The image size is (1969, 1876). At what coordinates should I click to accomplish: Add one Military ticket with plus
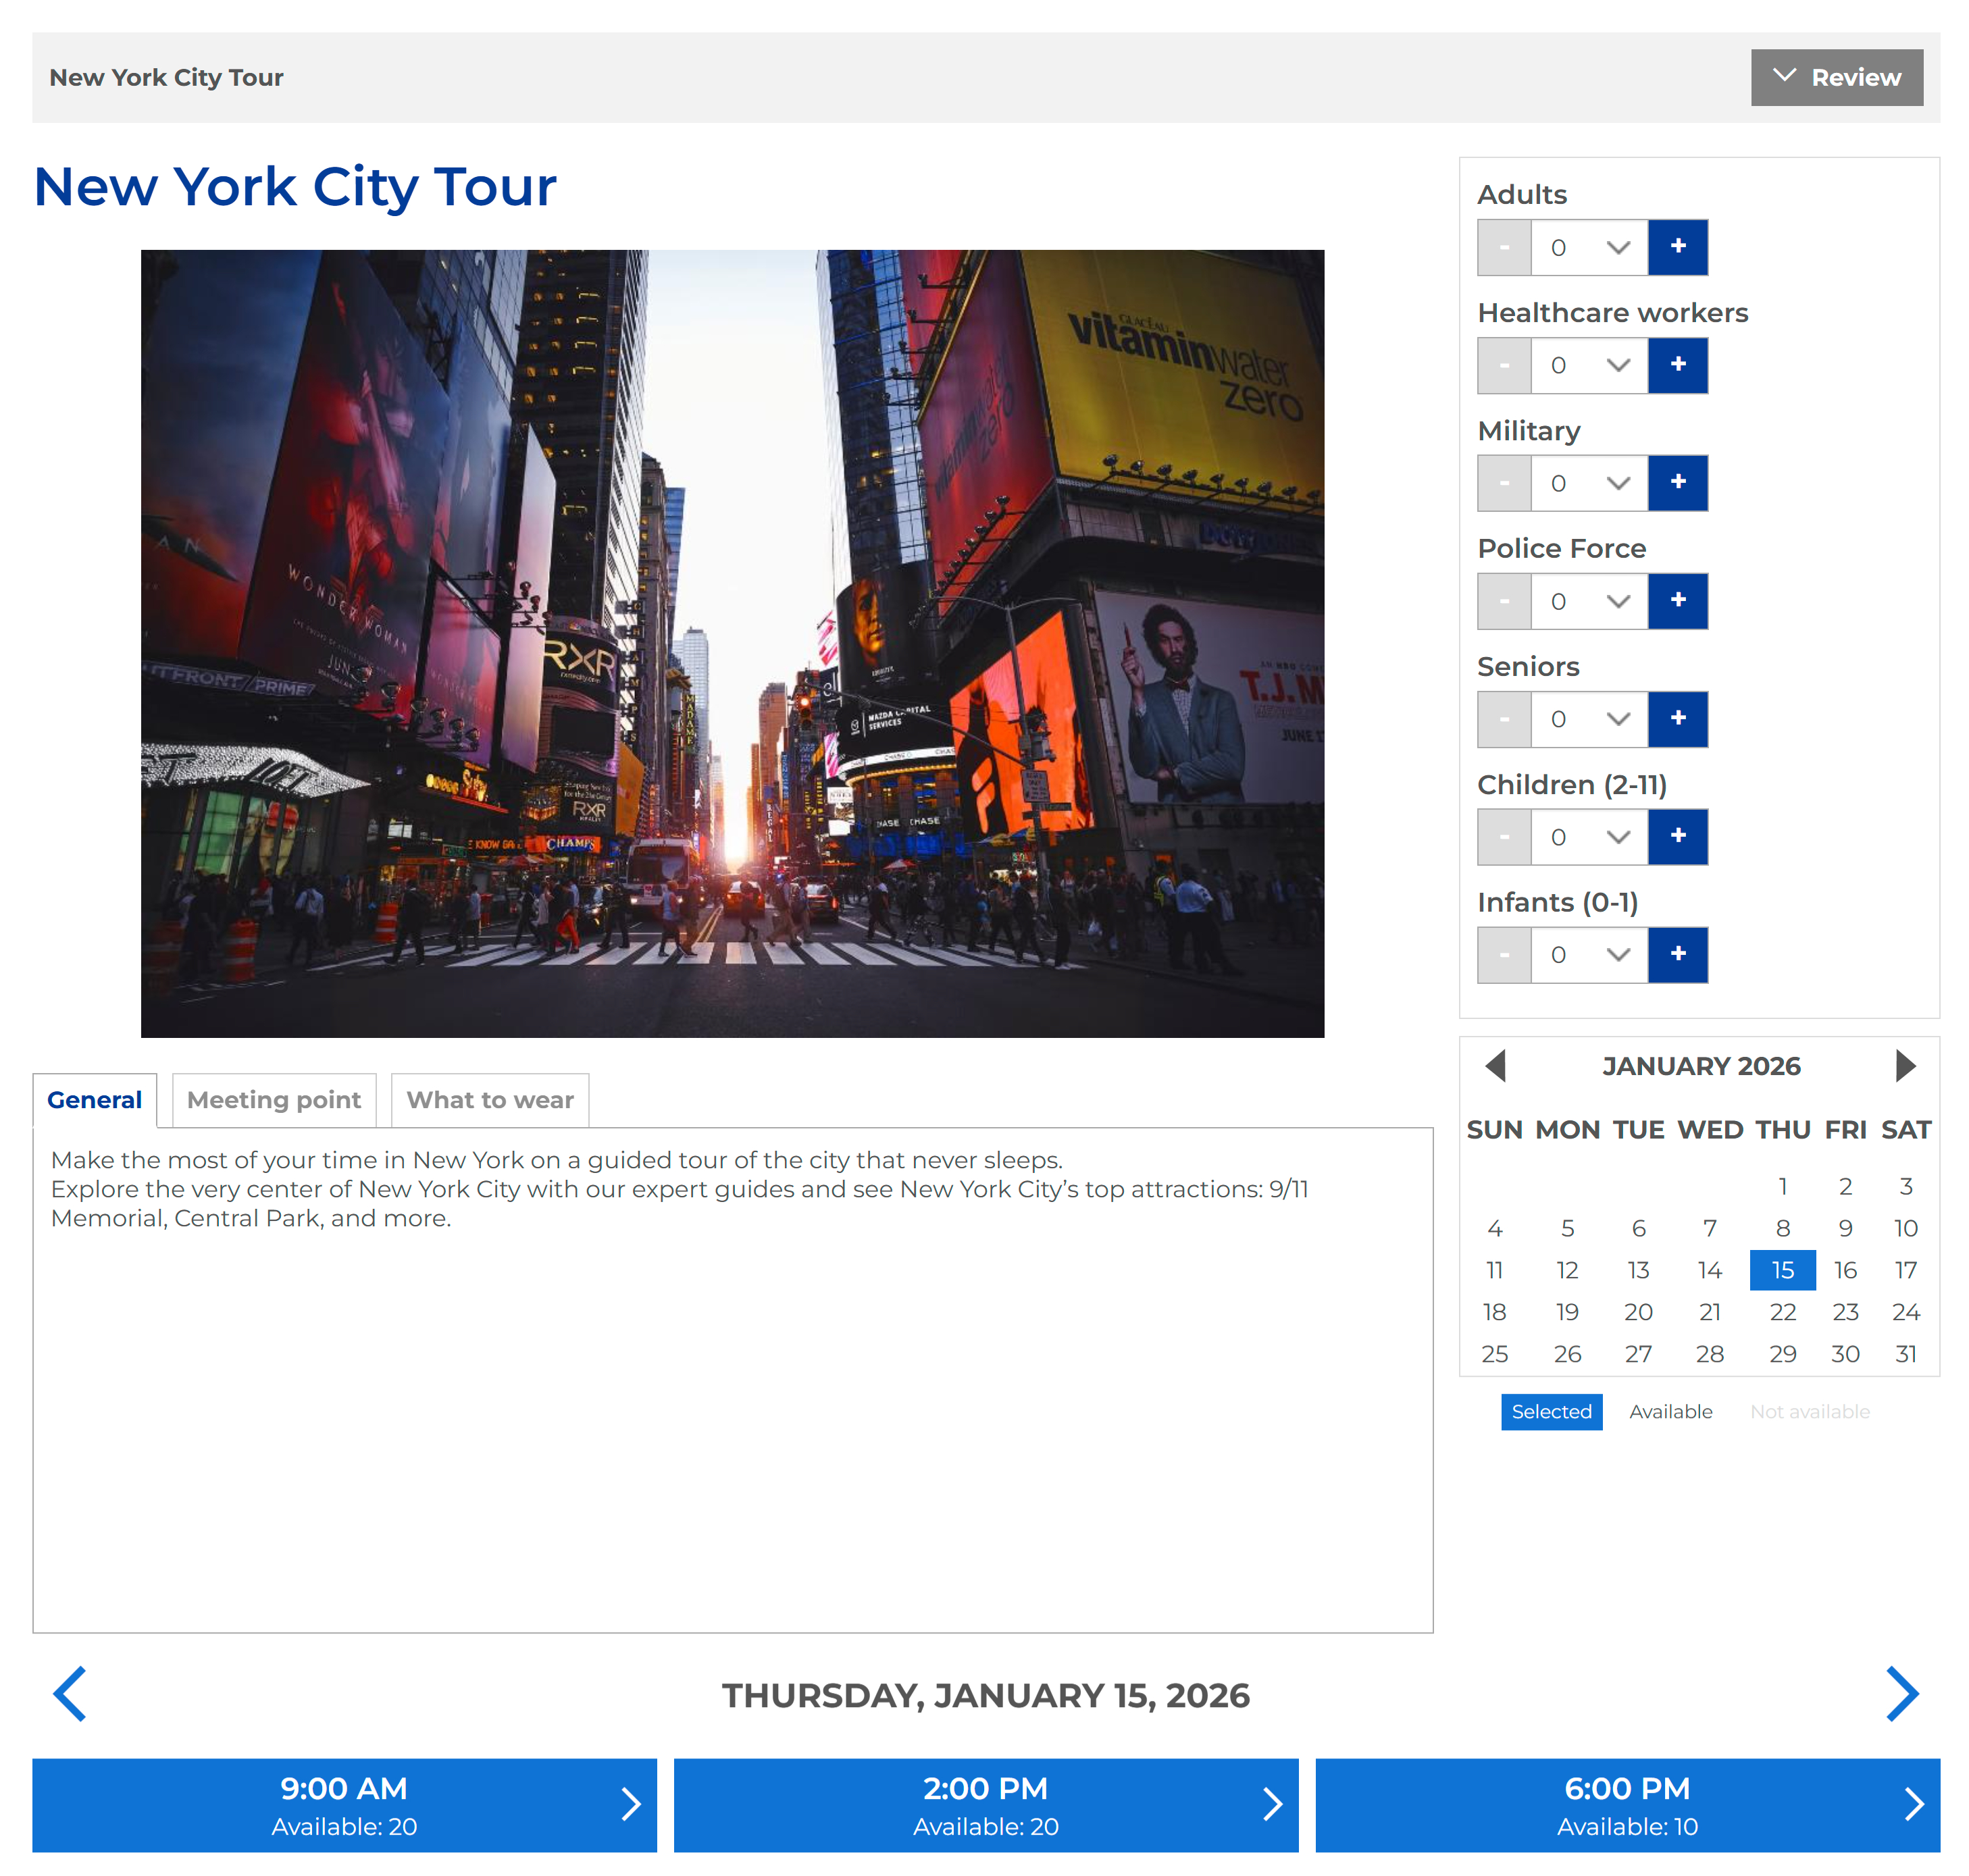1677,483
